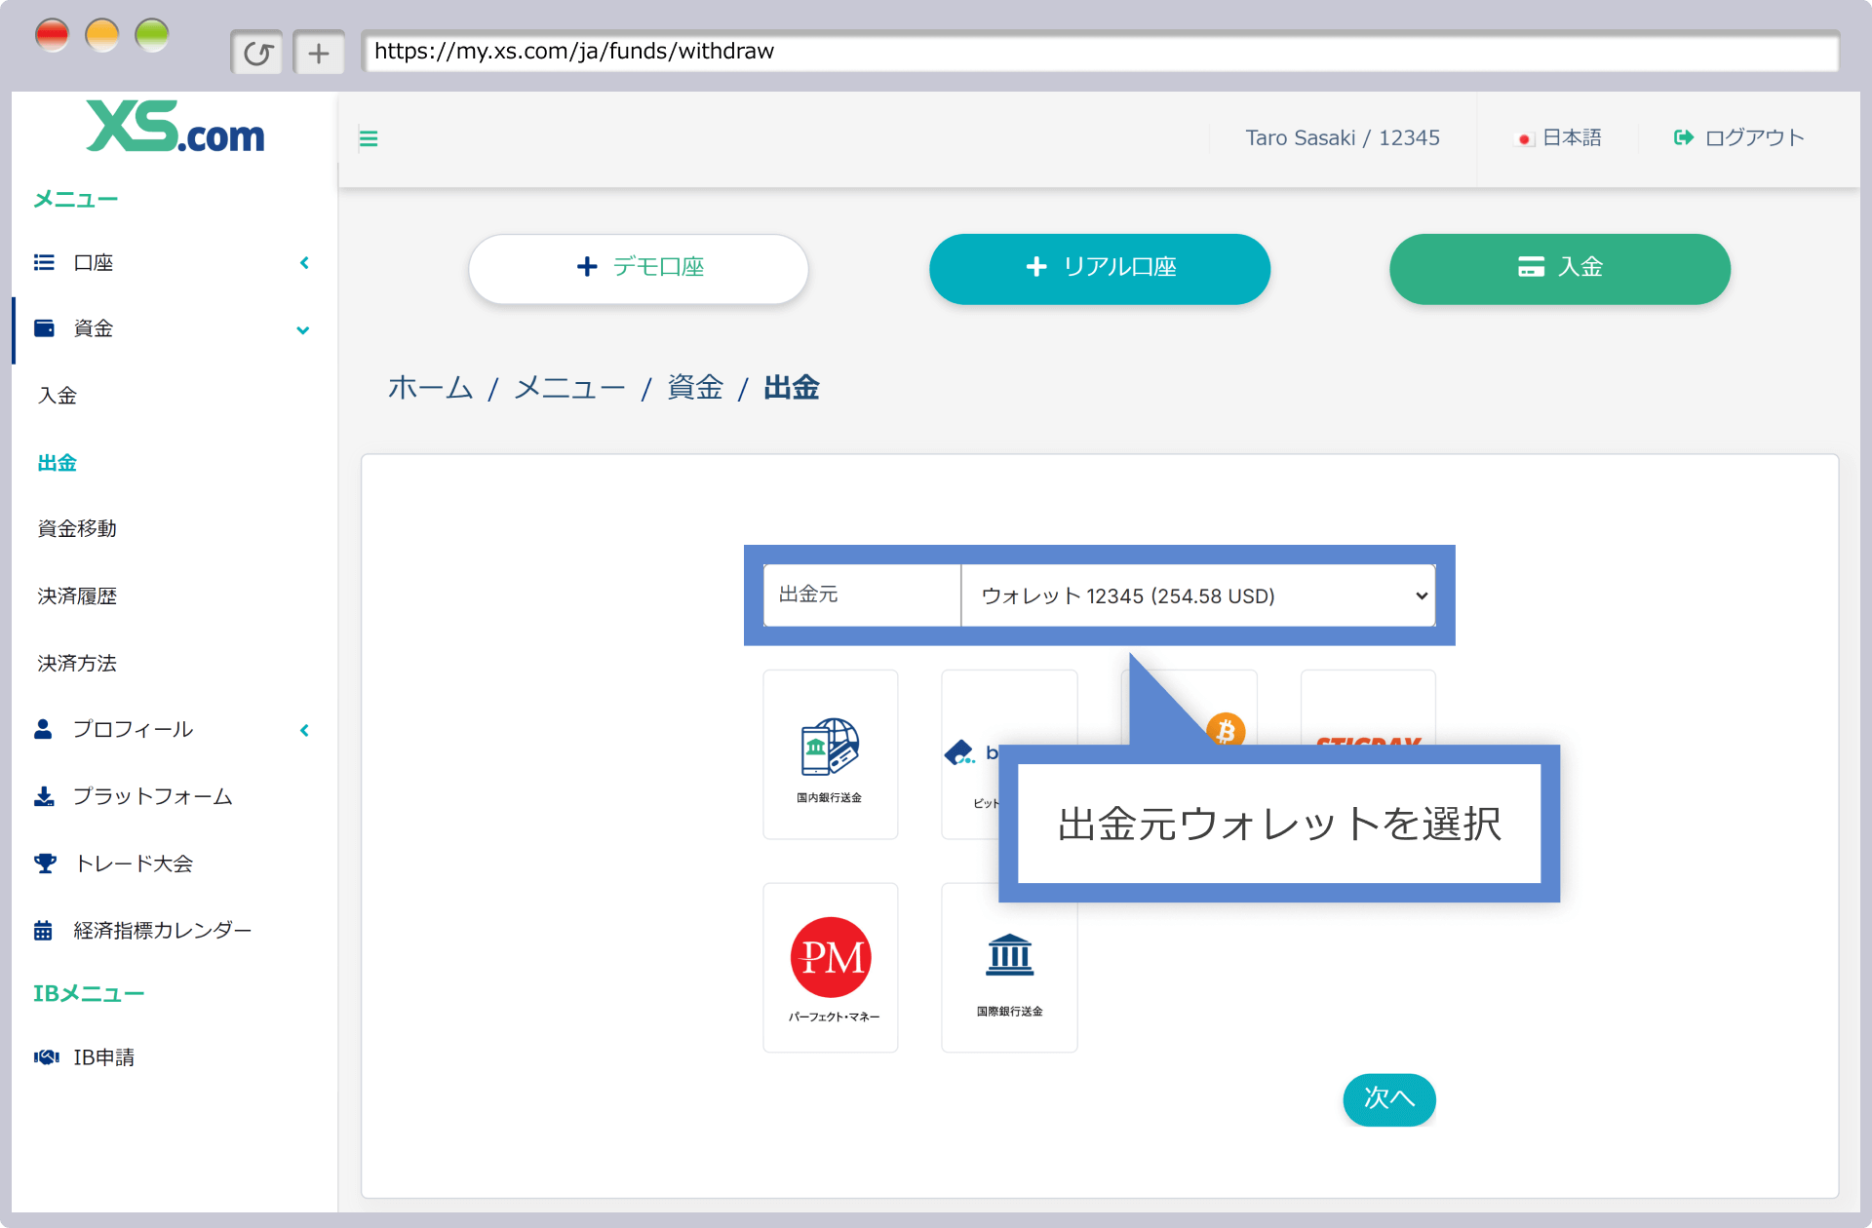
Task: Click the トレード大会 trophy icon
Action: tap(45, 863)
